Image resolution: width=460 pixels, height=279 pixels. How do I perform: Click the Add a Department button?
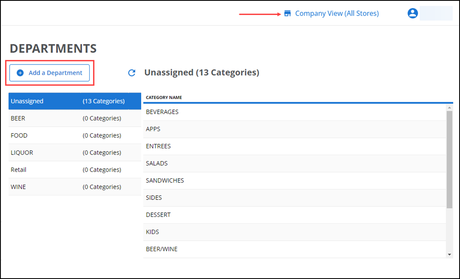tap(49, 73)
